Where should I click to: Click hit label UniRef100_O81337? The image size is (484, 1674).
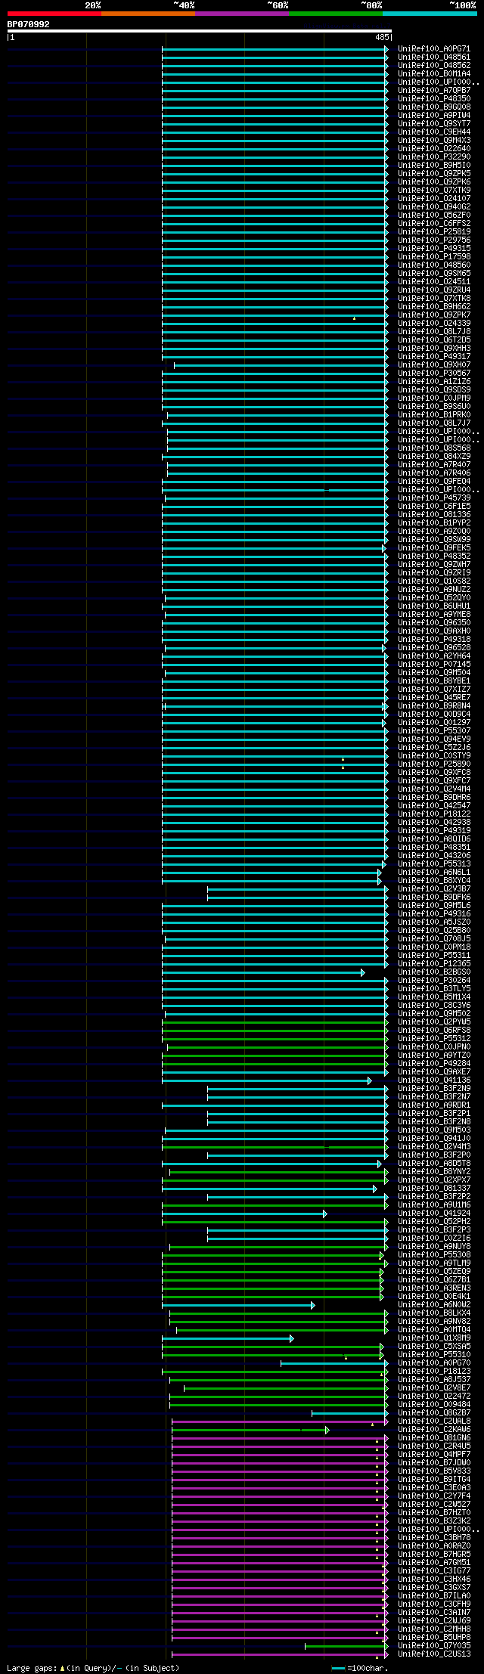click(x=434, y=1188)
